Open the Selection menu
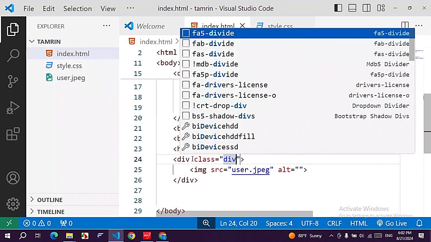Screen dimensions: 431x242 tap(77, 8)
